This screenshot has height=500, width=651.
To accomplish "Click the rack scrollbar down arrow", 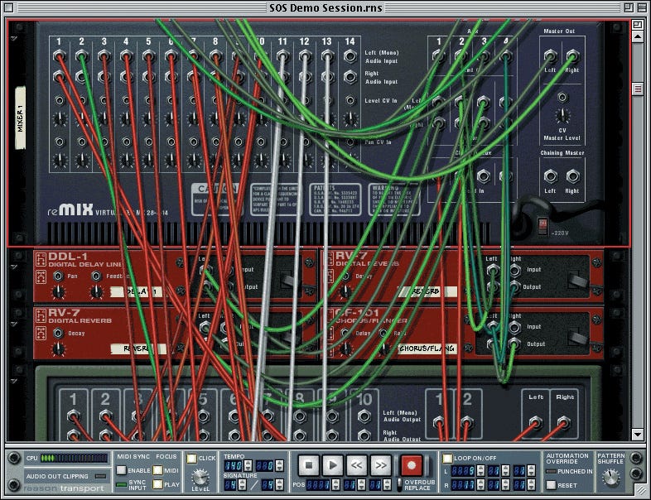I will (x=637, y=435).
